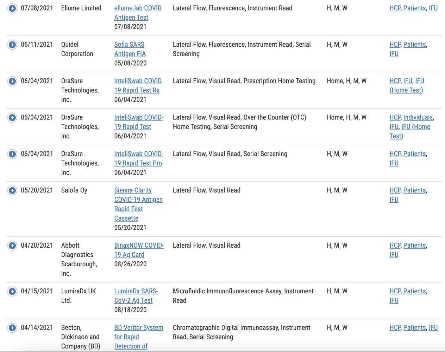Expand the Abbott Diagnostics Scarborough row
Screen dimensions: 445x352
(x=12, y=246)
